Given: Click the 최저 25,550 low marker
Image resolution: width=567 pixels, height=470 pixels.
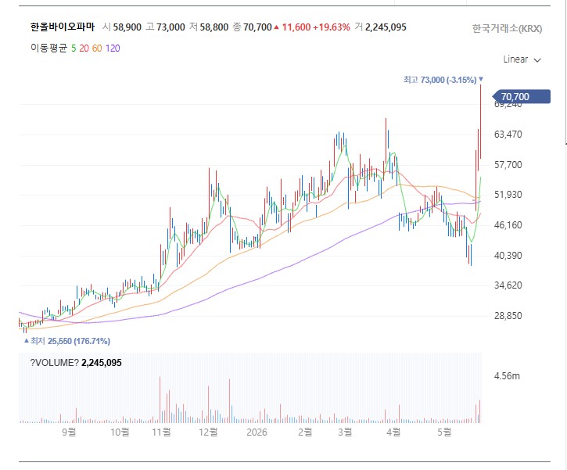Looking at the screenshot, I should [67, 341].
